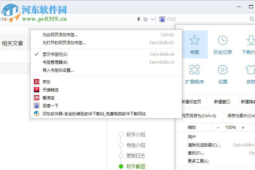The image size is (255, 170).
Task: Jump to 软件截图 section
Action: click(136, 166)
